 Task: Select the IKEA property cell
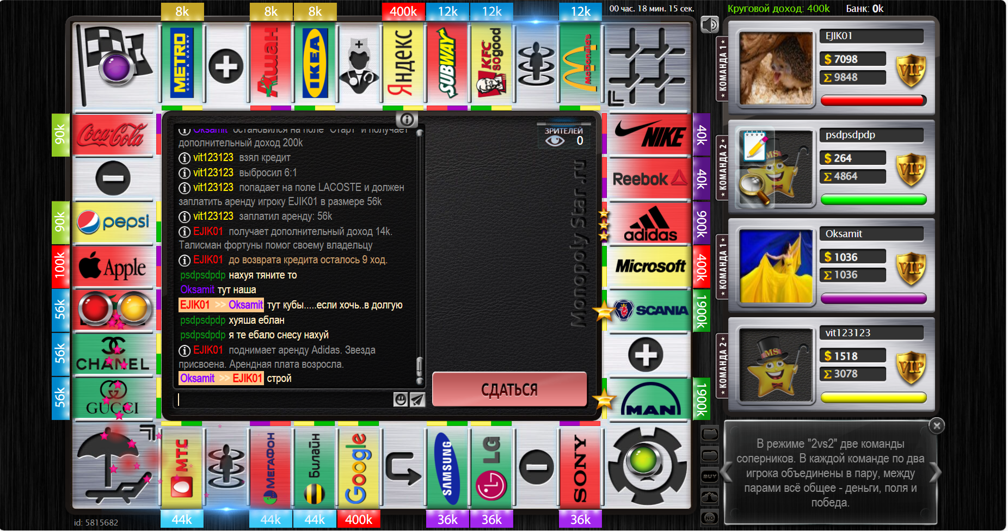[315, 63]
